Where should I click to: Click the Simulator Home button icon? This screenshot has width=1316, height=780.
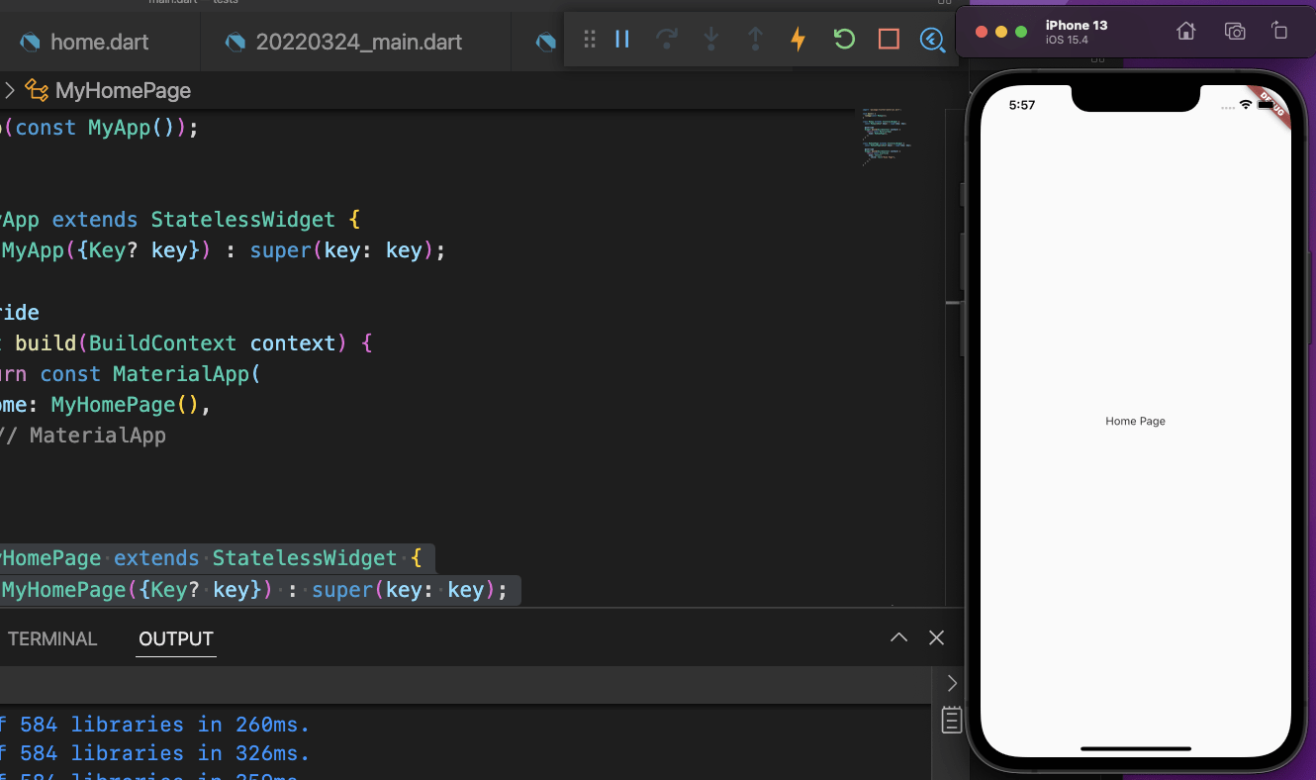(x=1186, y=32)
